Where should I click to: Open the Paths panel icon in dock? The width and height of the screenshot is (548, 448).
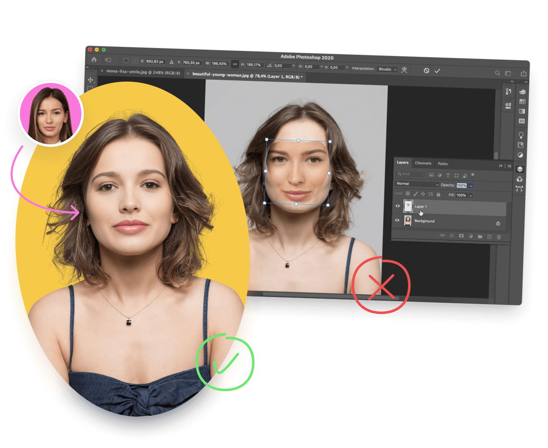(519, 189)
